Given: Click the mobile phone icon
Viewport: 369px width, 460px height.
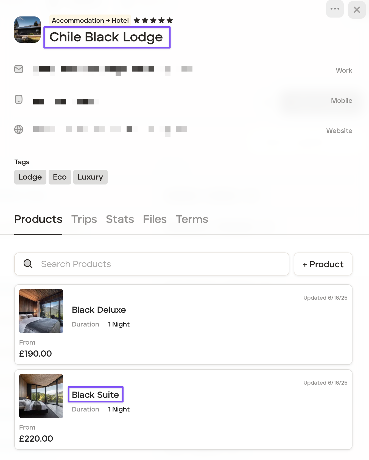Looking at the screenshot, I should [x=19, y=99].
